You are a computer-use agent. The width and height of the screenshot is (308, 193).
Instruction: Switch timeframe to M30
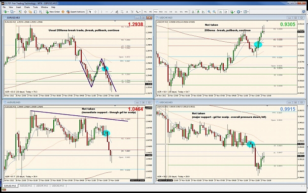[161, 12]
